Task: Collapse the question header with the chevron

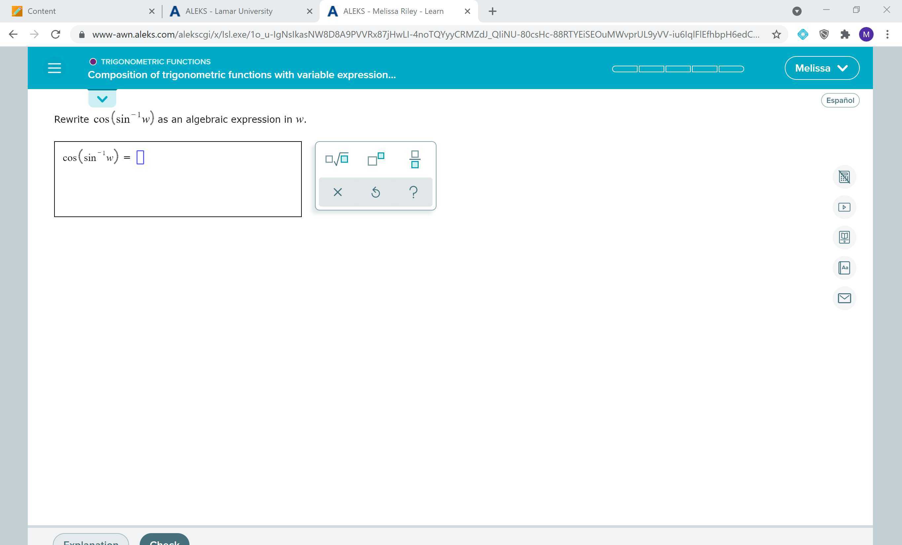Action: pyautogui.click(x=102, y=98)
